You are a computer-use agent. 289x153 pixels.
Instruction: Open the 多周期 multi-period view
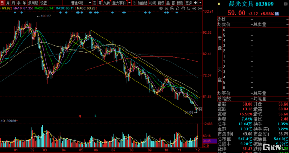coord(33,3)
